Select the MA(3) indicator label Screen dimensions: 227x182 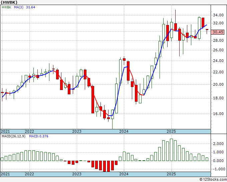tap(19, 7)
